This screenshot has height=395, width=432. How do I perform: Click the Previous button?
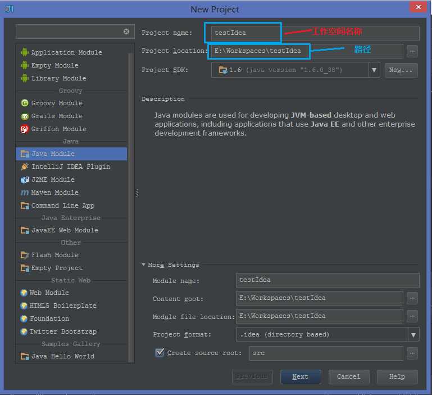pyautogui.click(x=252, y=377)
